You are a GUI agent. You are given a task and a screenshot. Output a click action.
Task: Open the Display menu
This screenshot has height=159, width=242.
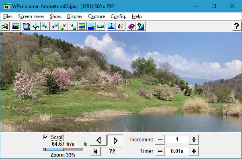click(75, 16)
